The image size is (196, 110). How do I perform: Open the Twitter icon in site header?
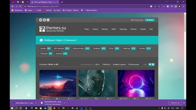40,20
